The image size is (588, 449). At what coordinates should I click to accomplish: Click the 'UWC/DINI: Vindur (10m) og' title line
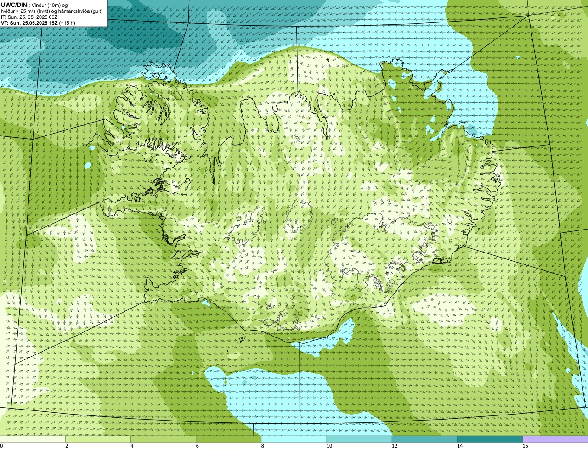pyautogui.click(x=34, y=5)
